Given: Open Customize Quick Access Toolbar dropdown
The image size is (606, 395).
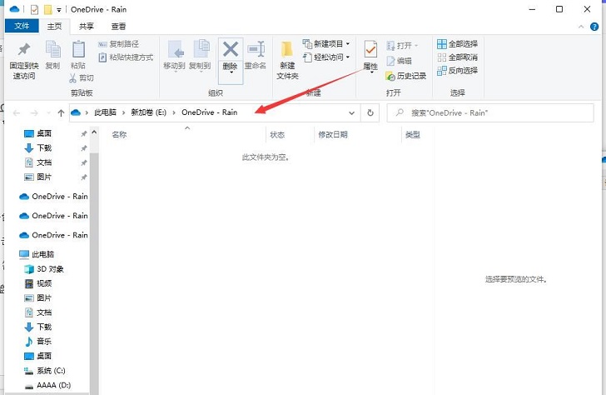Looking at the screenshot, I should click(x=59, y=10).
